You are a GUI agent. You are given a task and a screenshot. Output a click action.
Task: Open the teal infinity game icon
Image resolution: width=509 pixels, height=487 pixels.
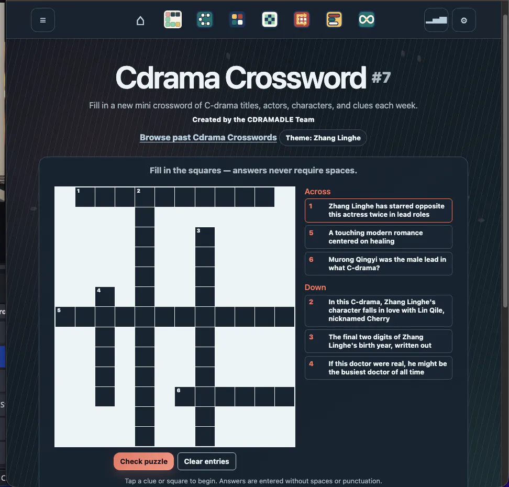coord(367,20)
